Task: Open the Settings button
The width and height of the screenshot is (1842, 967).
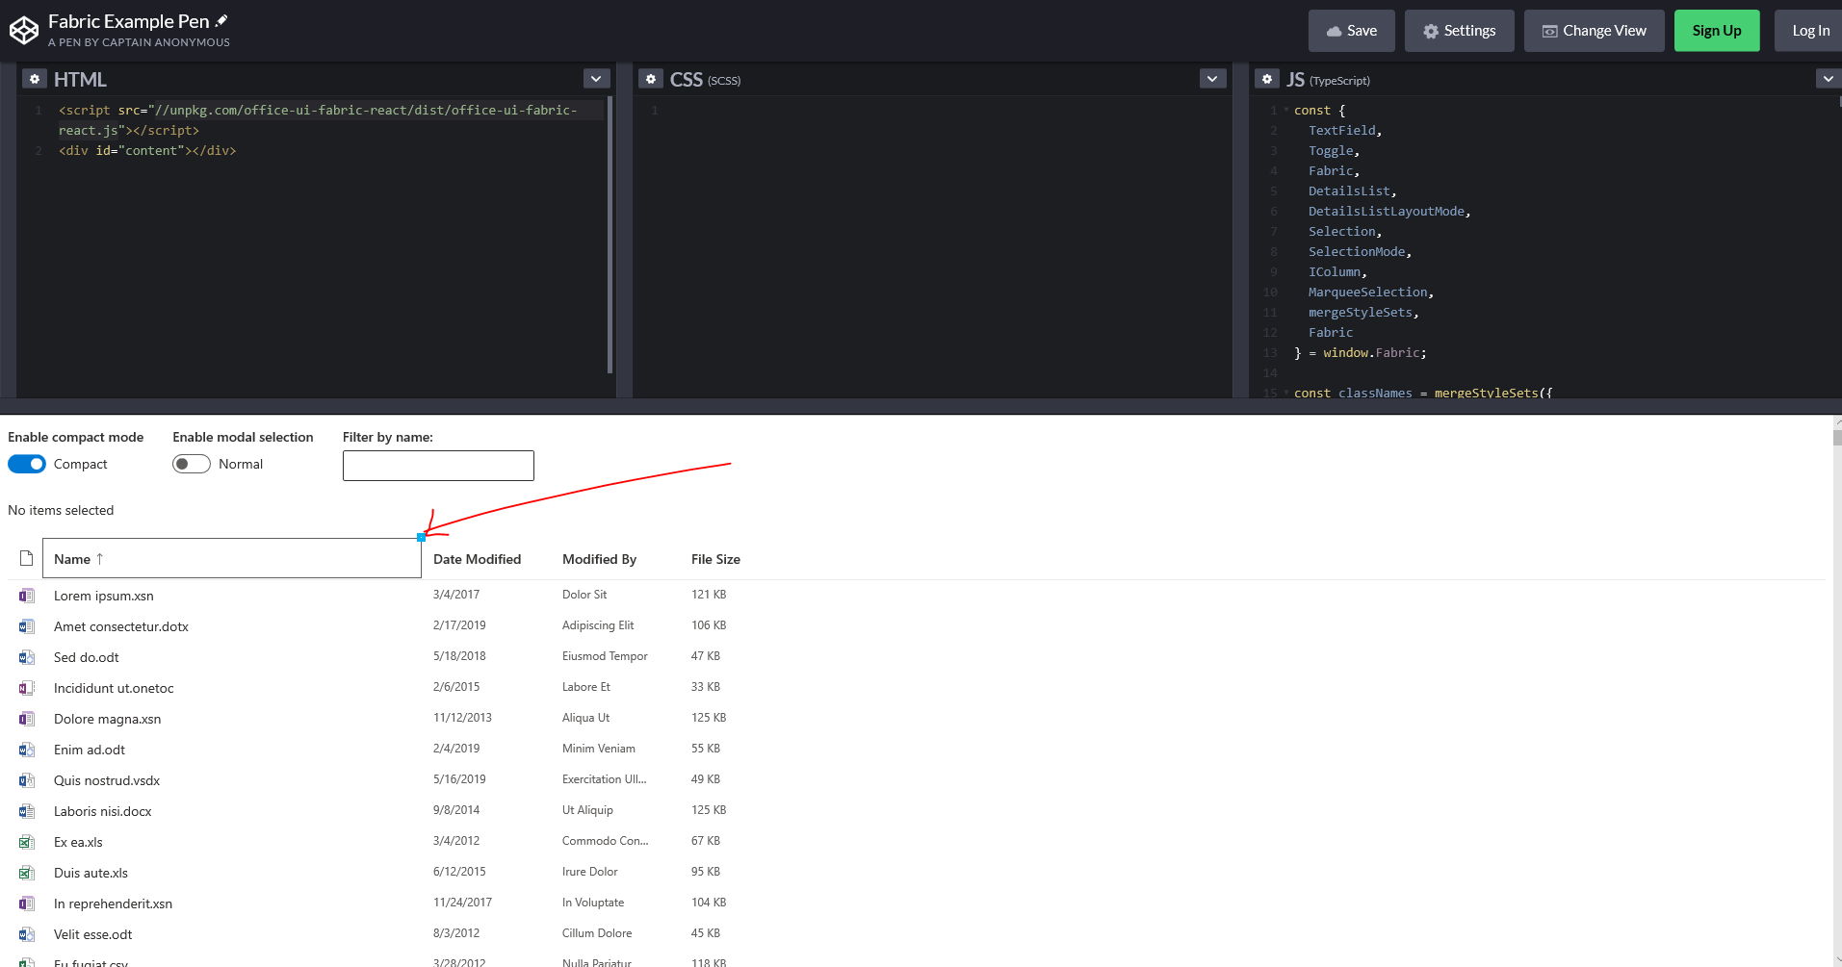Action: pos(1460,31)
